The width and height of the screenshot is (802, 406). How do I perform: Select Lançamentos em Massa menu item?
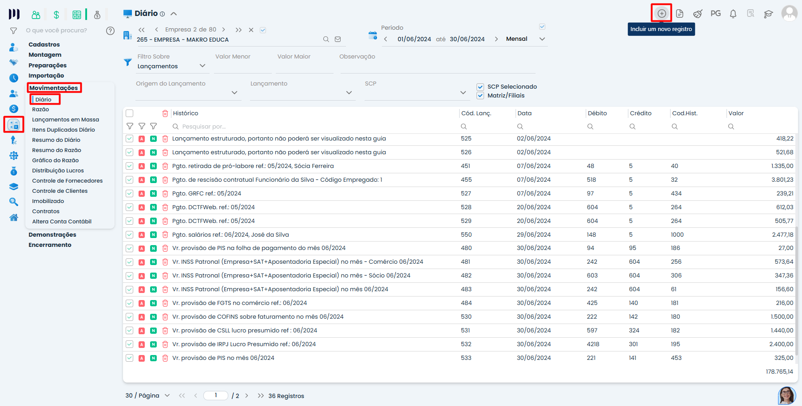point(65,120)
